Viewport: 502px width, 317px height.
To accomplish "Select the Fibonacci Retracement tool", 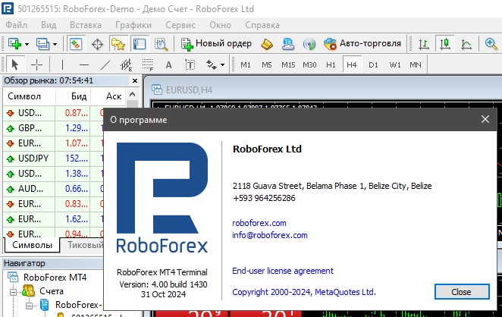I will coord(148,65).
